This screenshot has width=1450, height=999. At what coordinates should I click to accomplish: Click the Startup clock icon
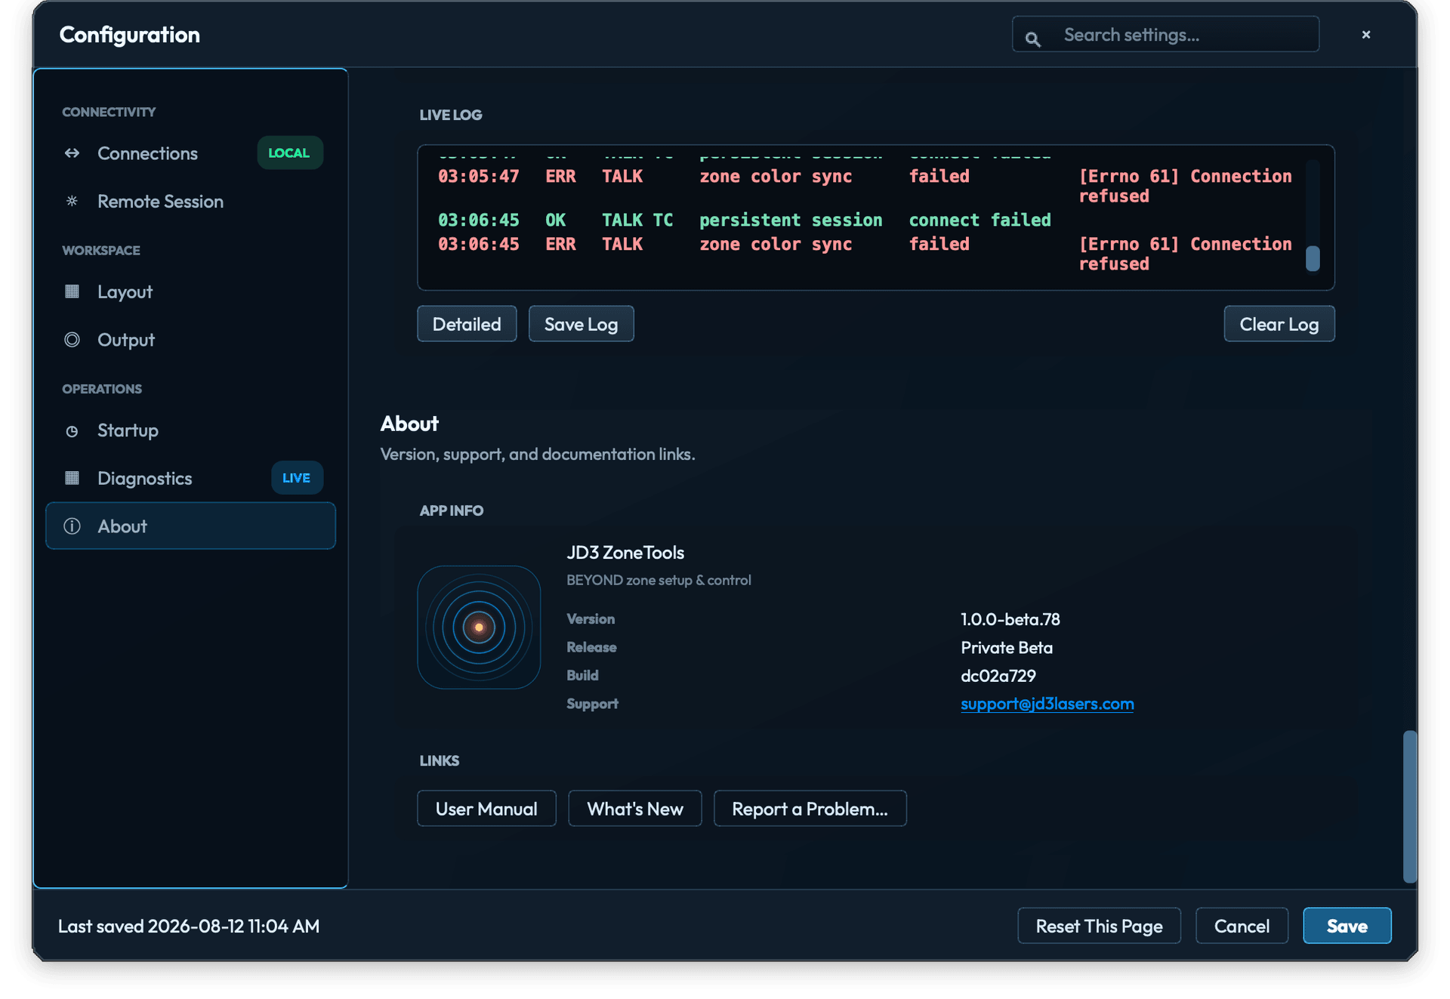(72, 430)
